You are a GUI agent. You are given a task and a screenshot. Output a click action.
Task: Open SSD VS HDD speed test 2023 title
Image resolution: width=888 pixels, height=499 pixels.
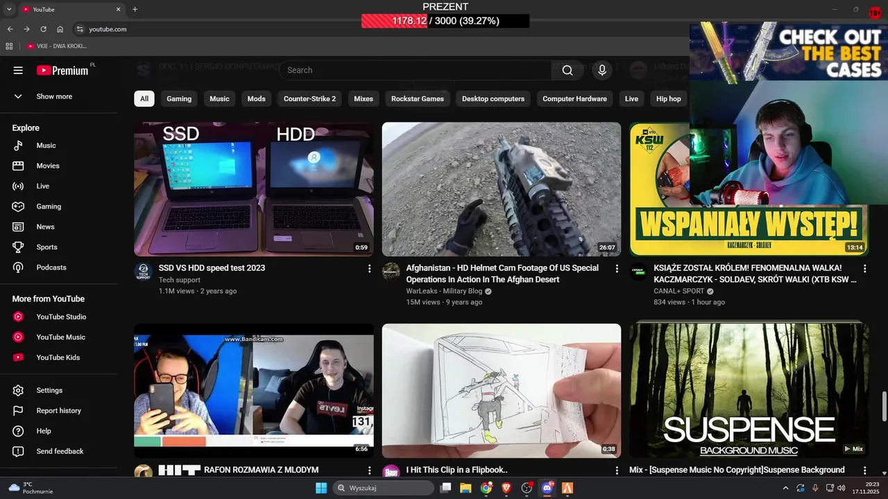[x=212, y=268]
